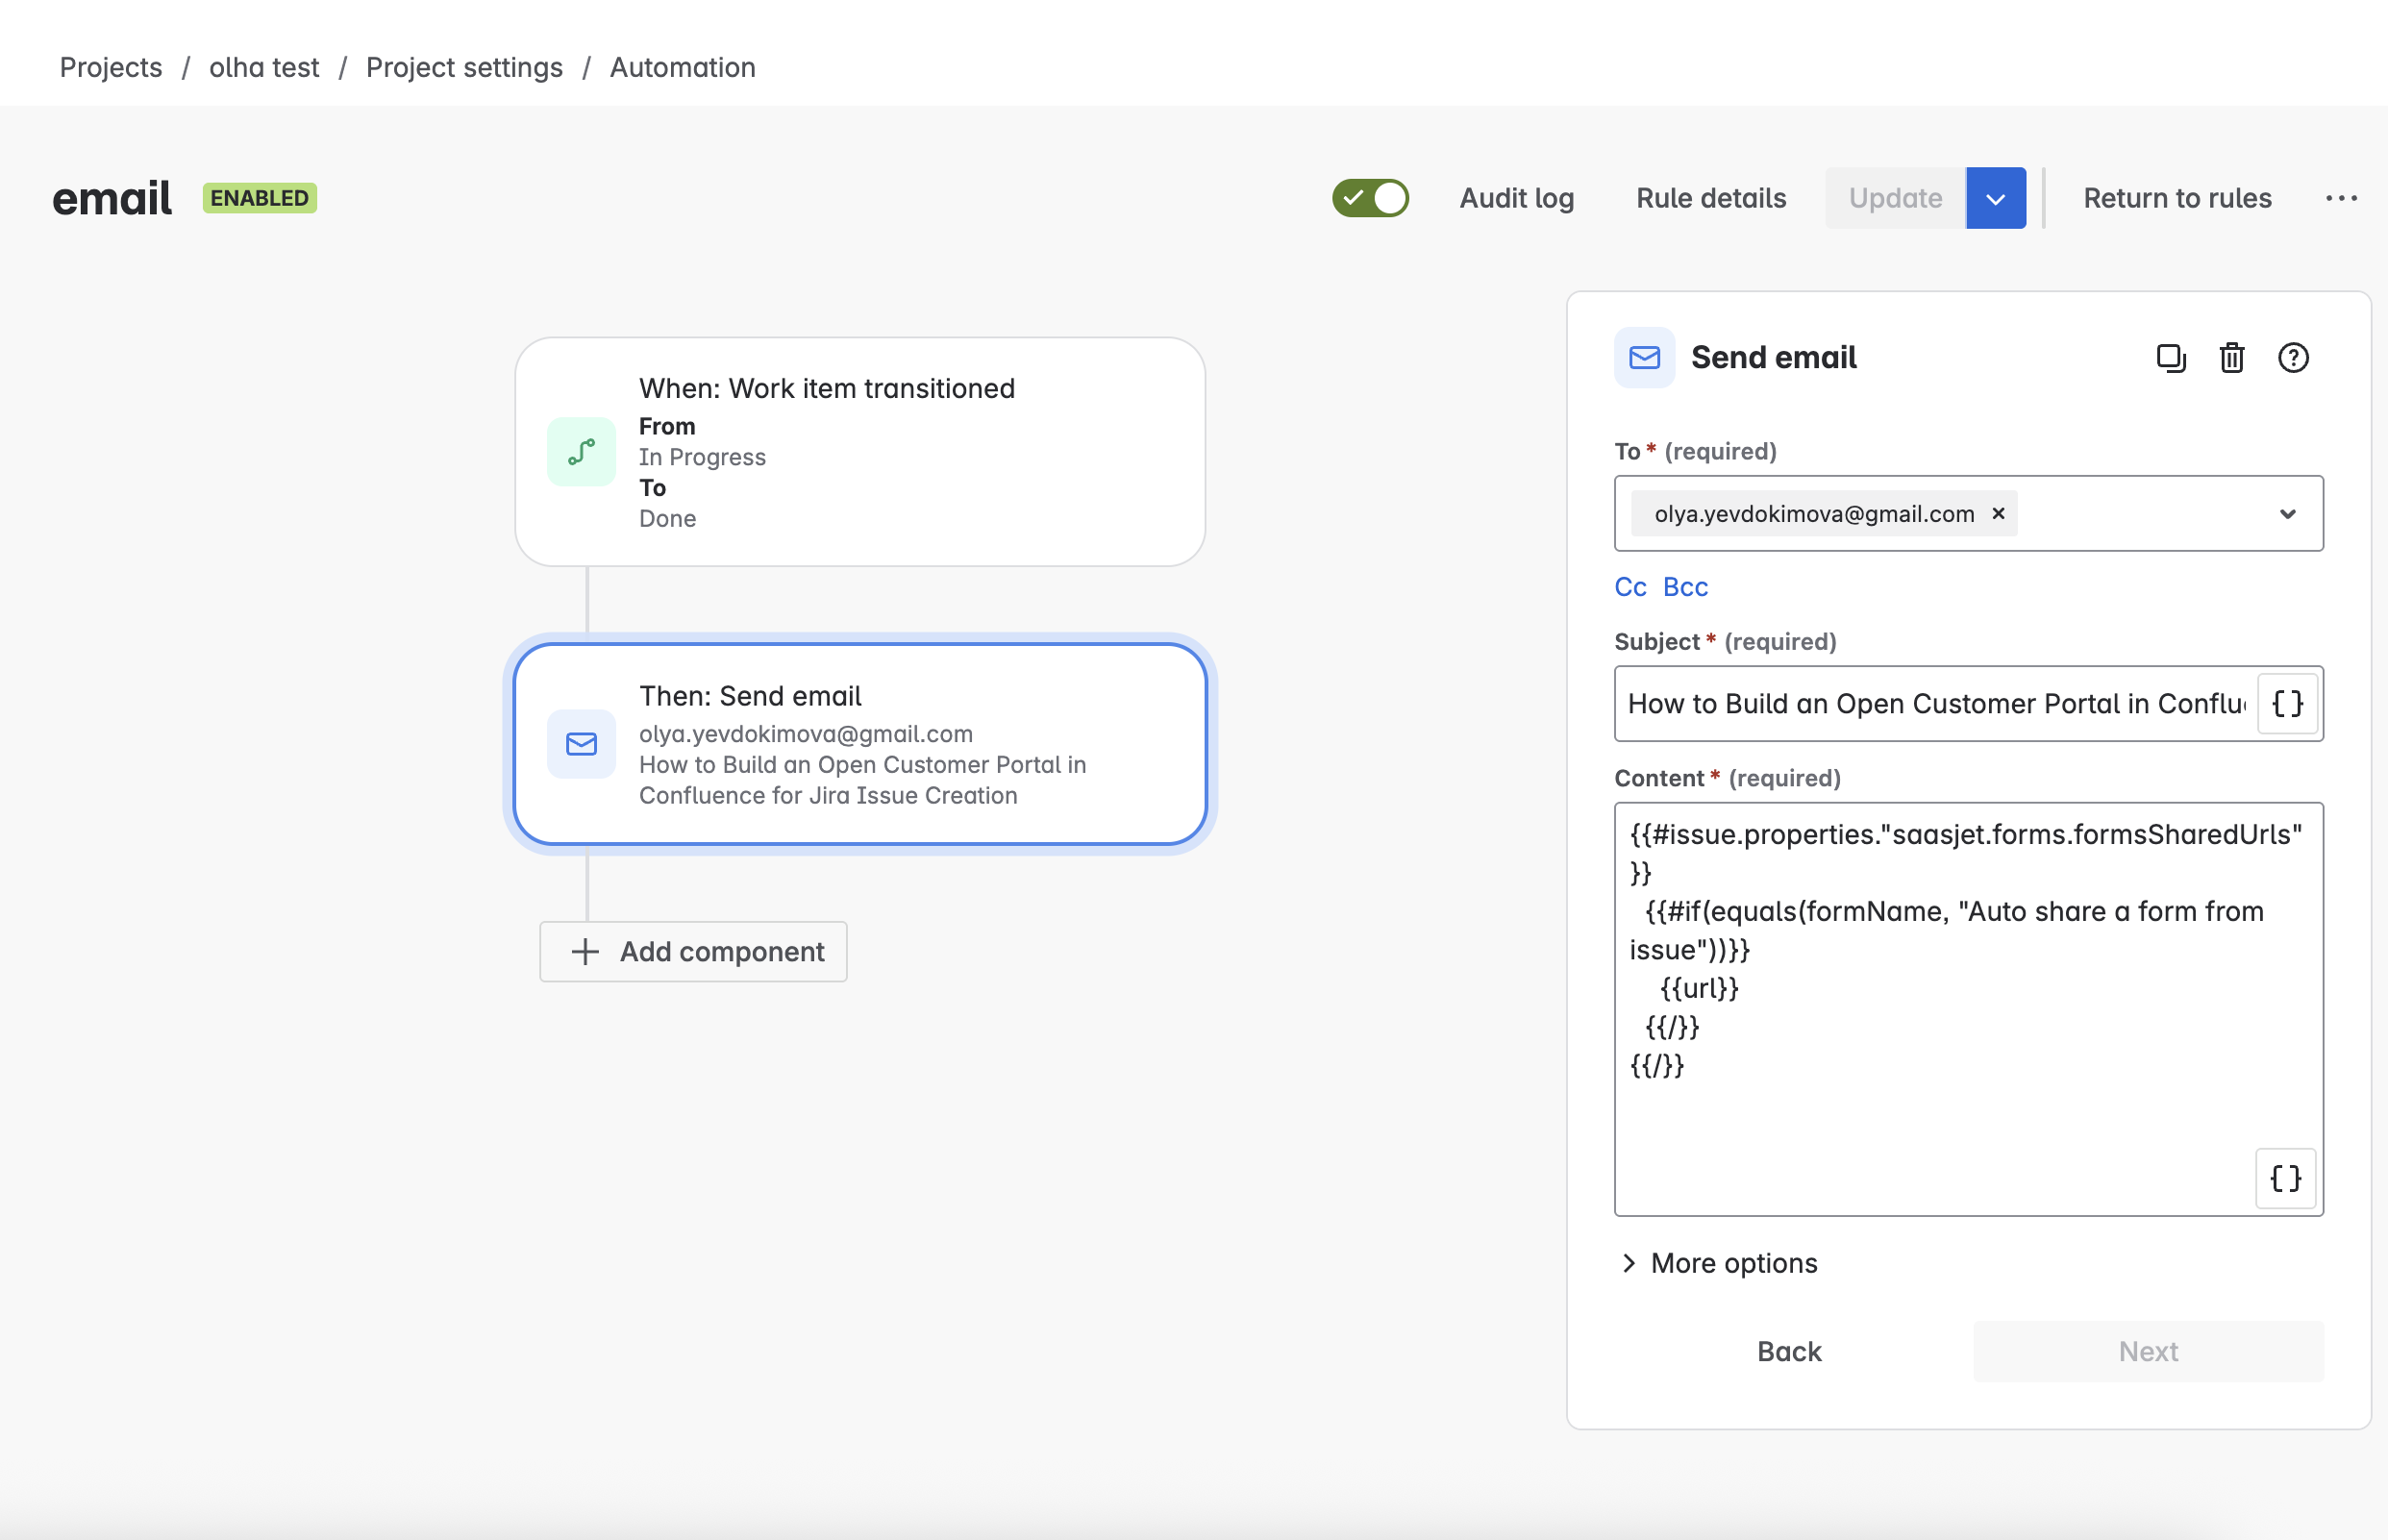Click Return to rules

coord(2177,198)
